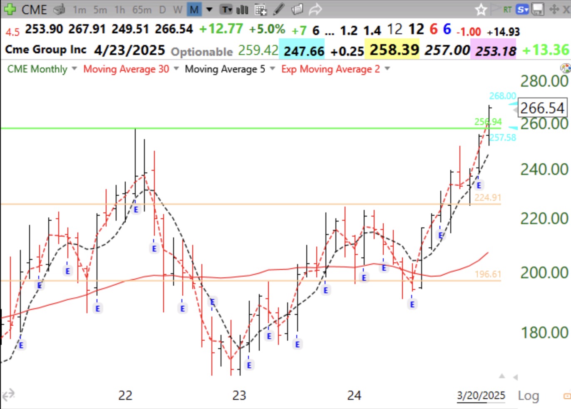Click the green plus add icon
Viewport: 571px width, 409px height.
(x=9, y=9)
